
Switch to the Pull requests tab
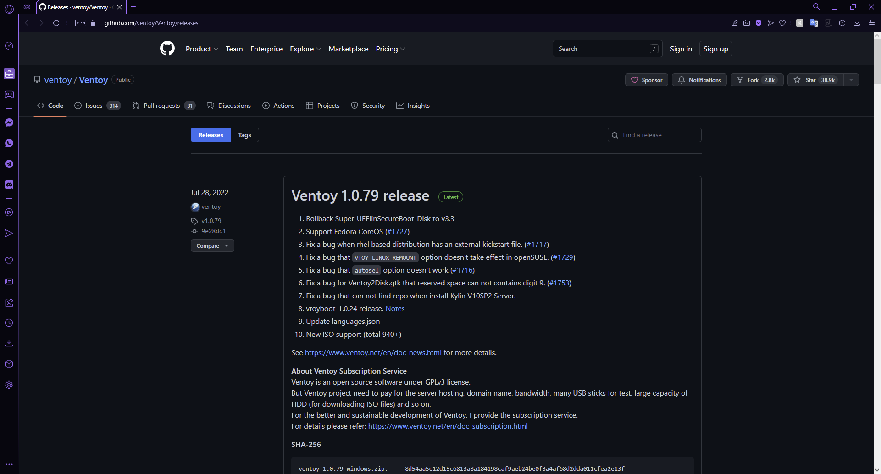coord(164,106)
